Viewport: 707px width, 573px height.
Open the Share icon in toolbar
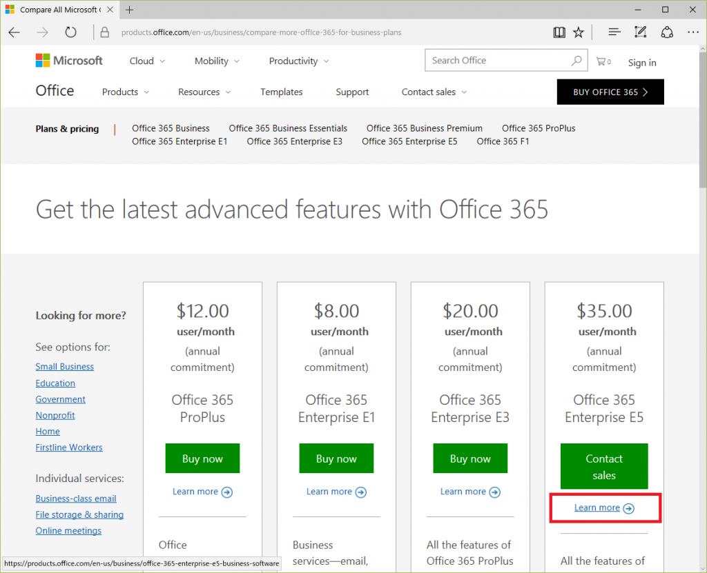click(667, 32)
